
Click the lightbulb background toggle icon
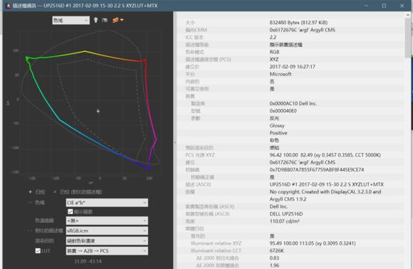[95, 20]
